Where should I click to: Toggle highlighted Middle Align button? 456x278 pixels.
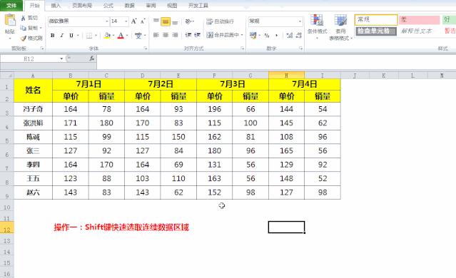[166, 21]
